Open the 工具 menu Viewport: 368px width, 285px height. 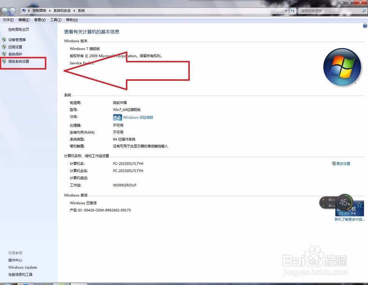click(56, 20)
